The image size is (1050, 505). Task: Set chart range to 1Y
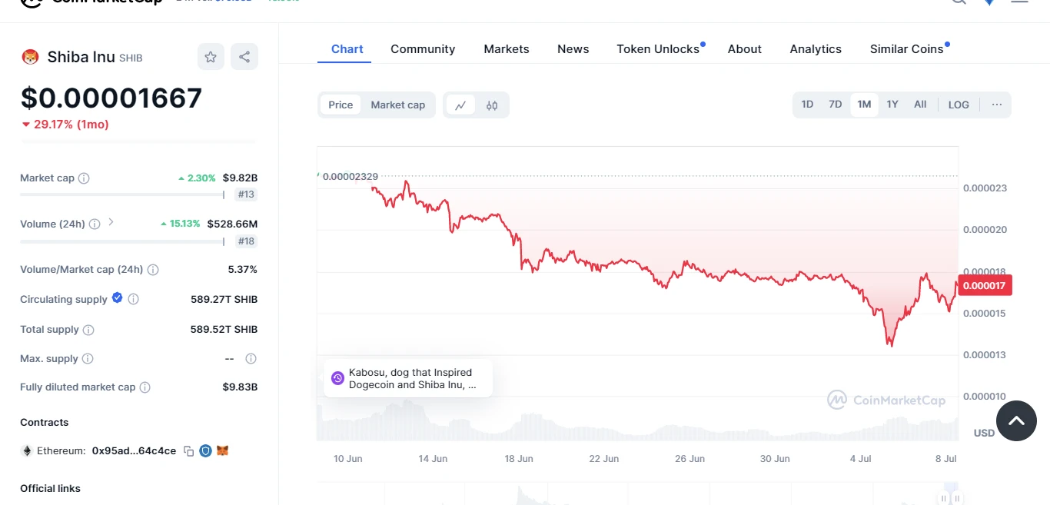(892, 105)
